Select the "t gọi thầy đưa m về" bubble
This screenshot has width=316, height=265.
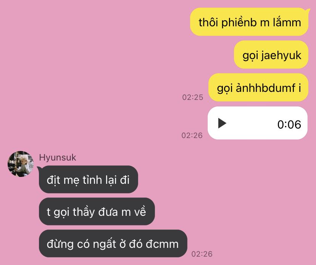97,212
